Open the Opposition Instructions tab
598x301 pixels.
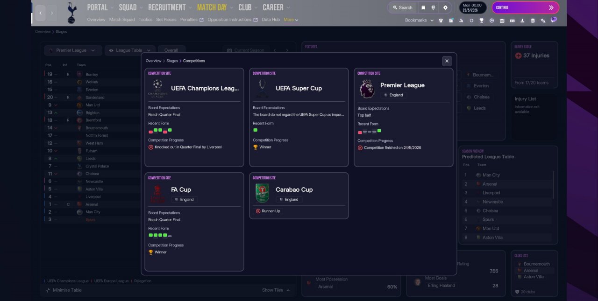[233, 20]
